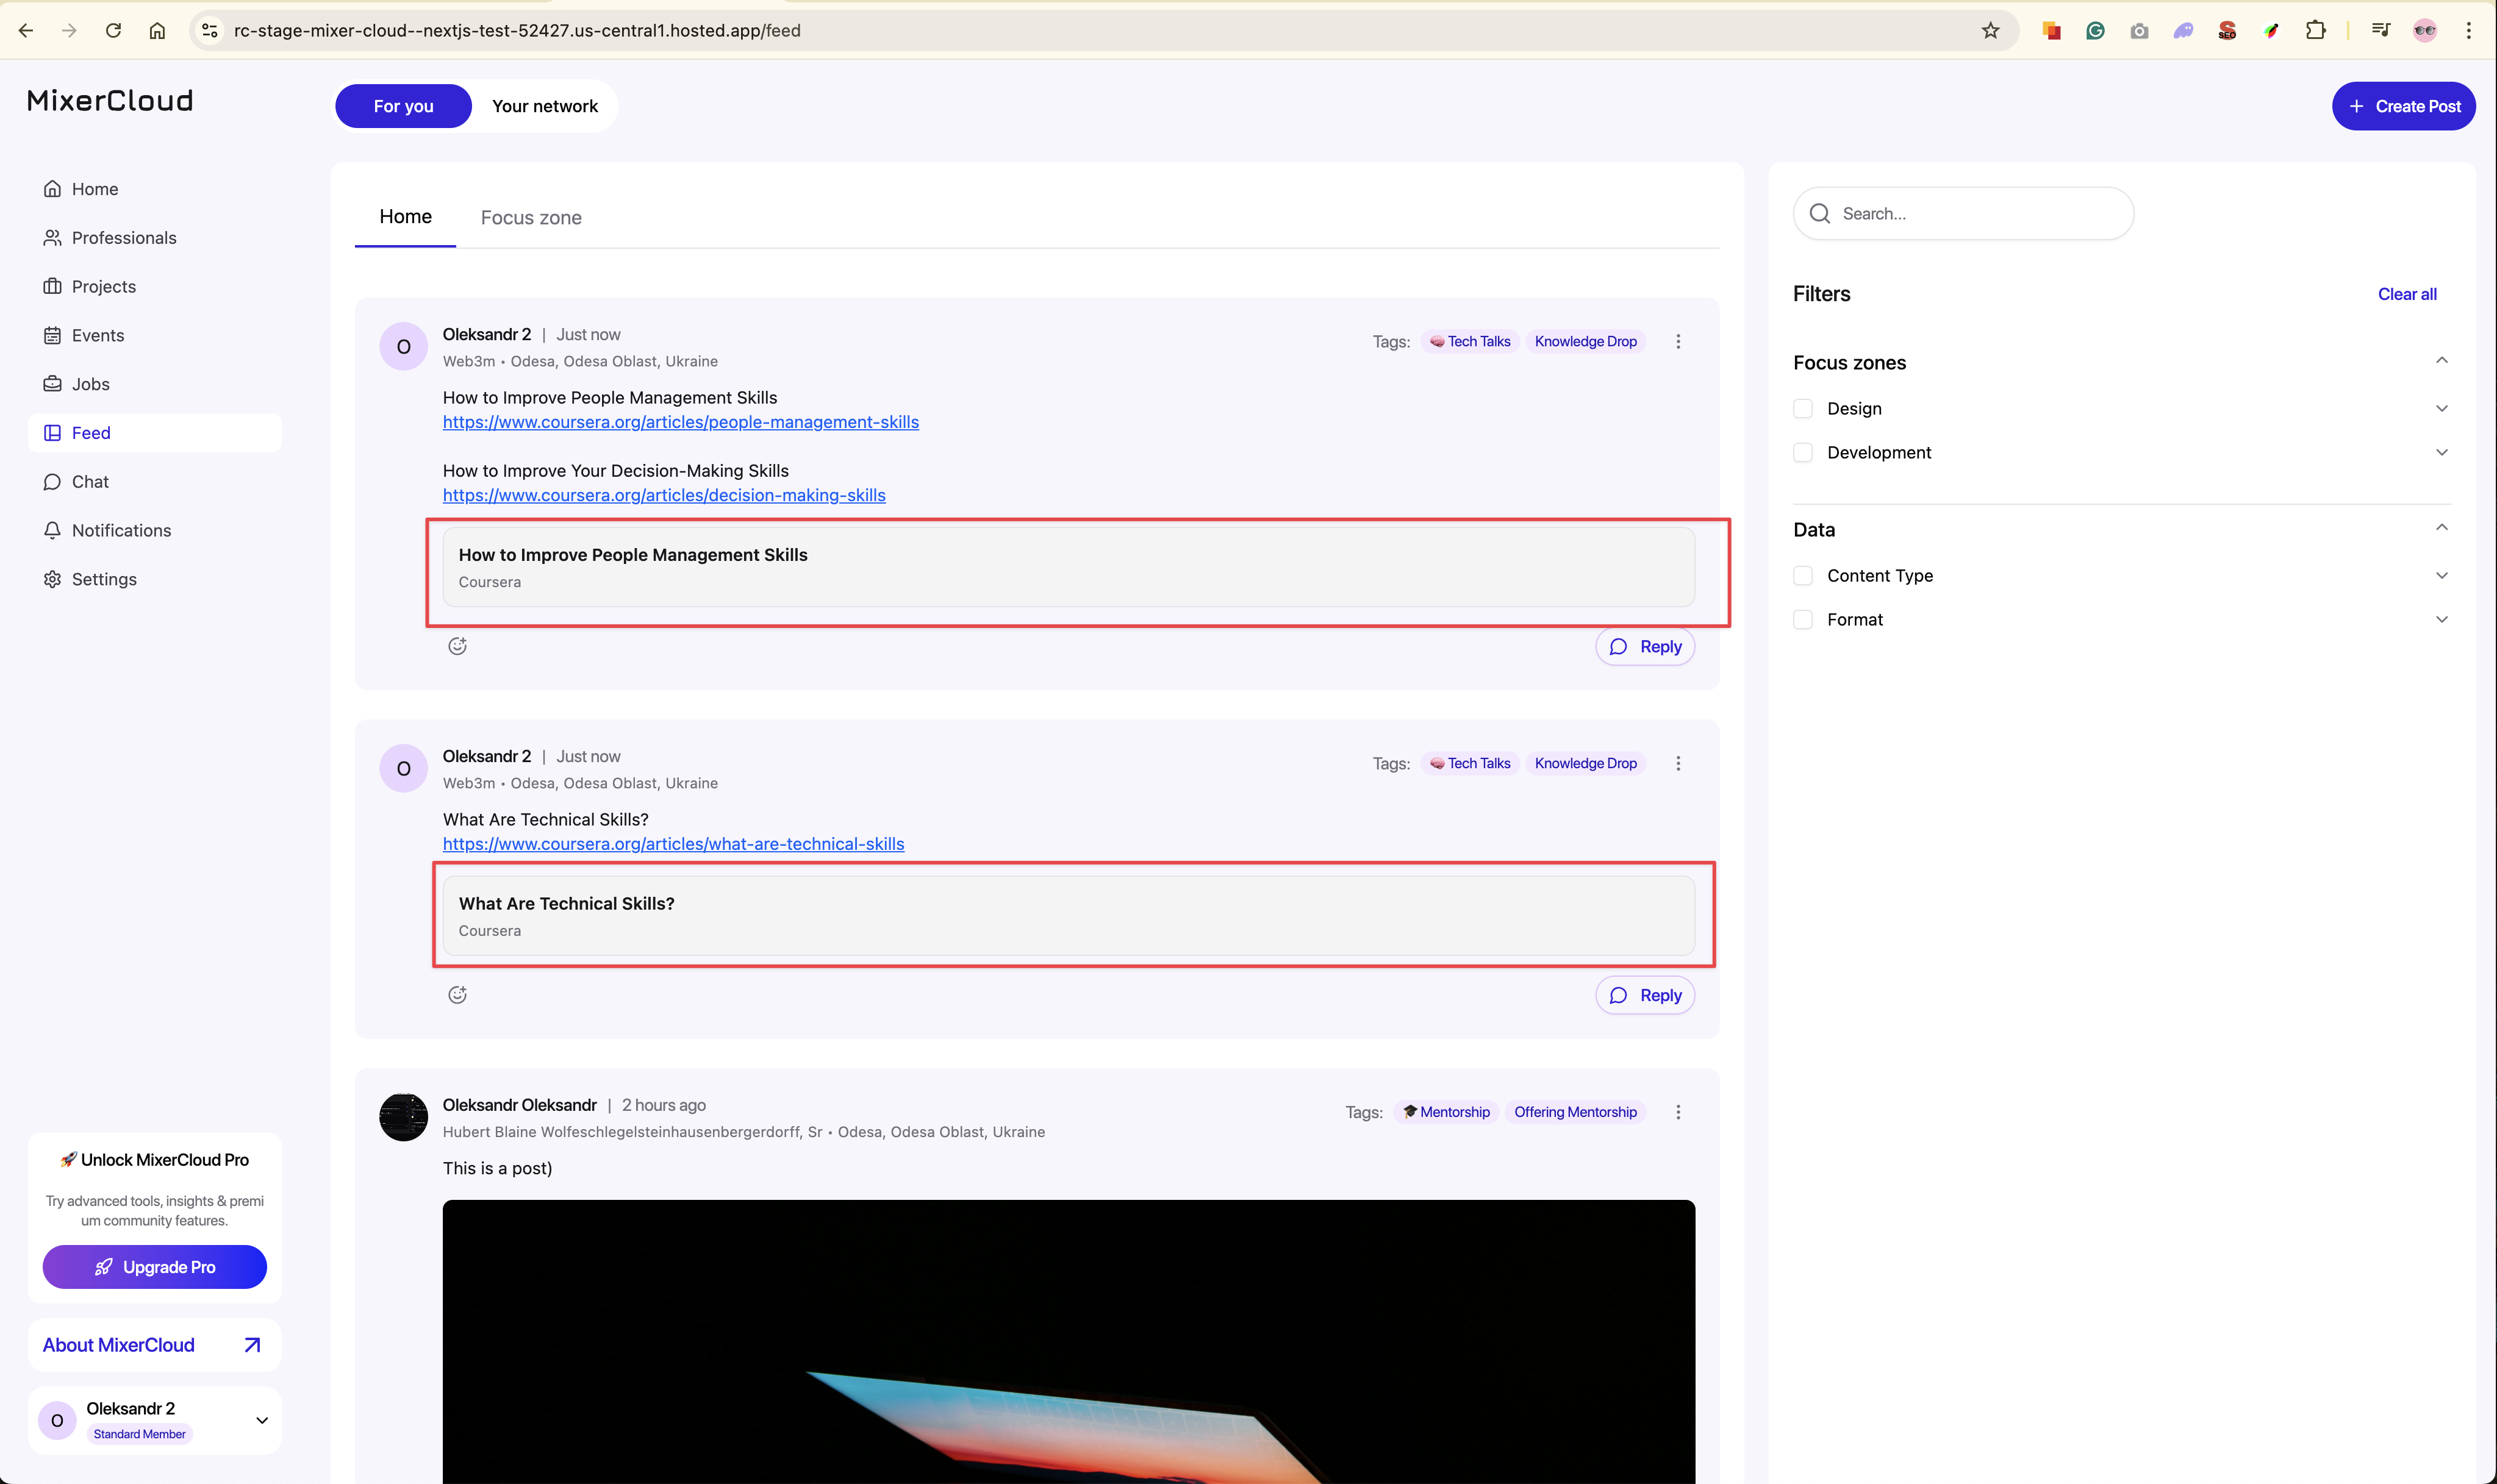Screen dimensions: 2497x1484
Task: Click the Create Post button
Action: click(2403, 106)
